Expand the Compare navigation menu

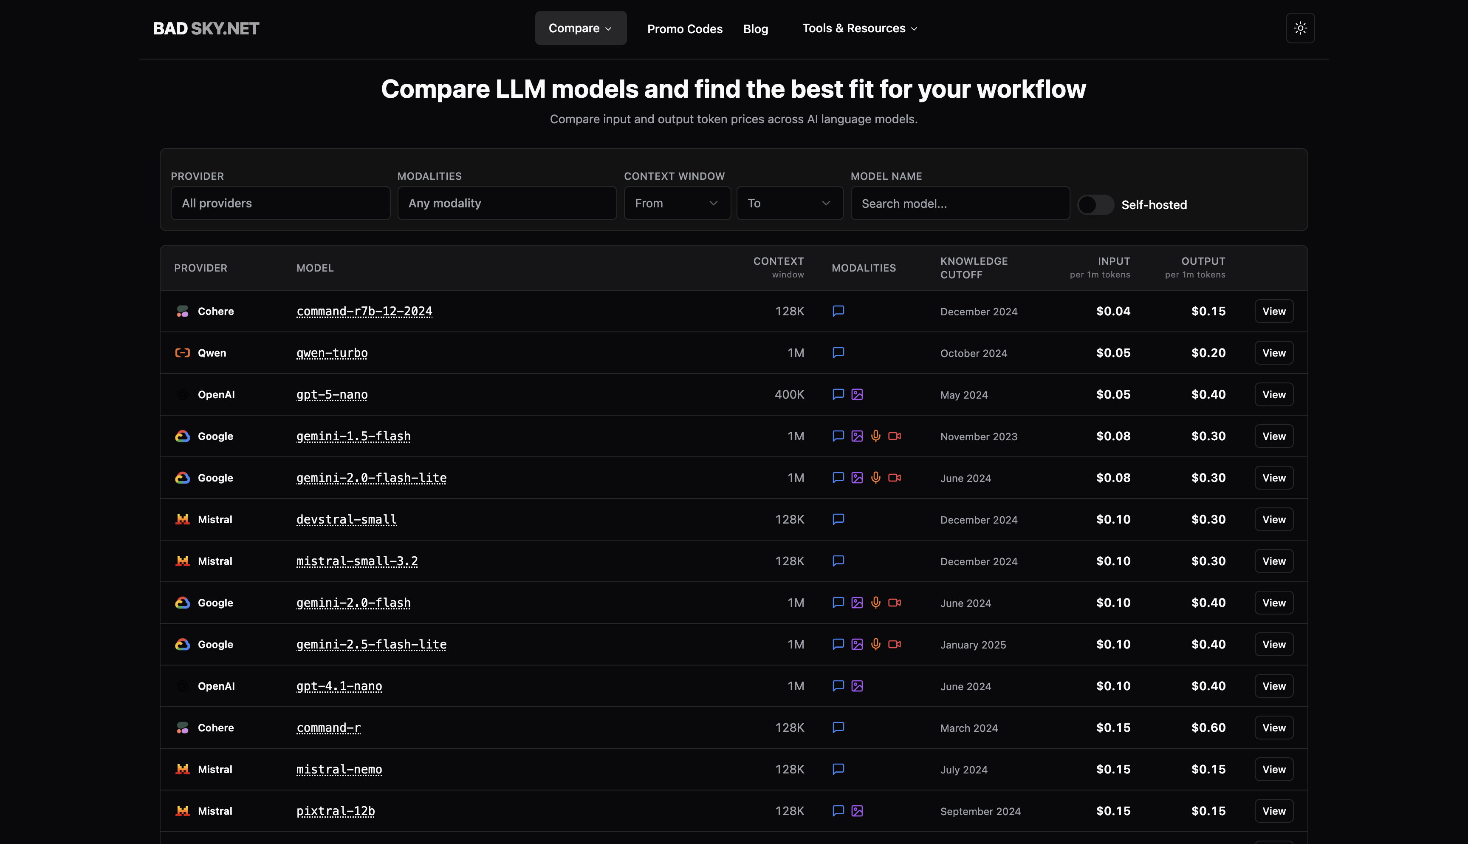580,28
